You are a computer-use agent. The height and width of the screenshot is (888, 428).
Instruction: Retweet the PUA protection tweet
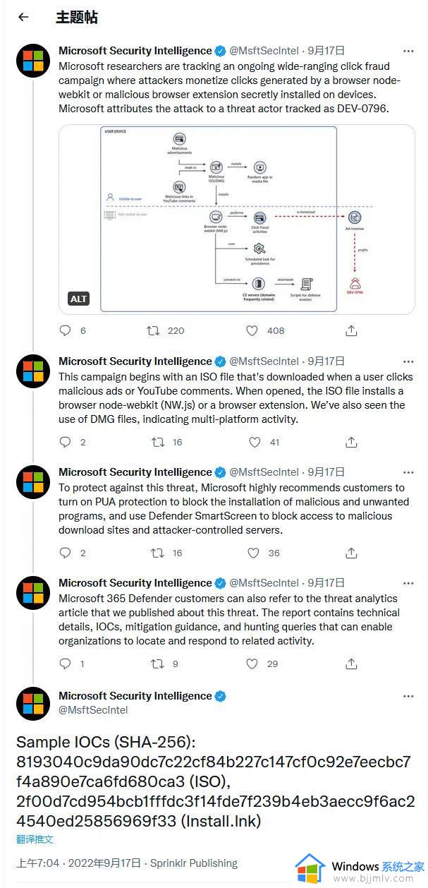tap(158, 553)
